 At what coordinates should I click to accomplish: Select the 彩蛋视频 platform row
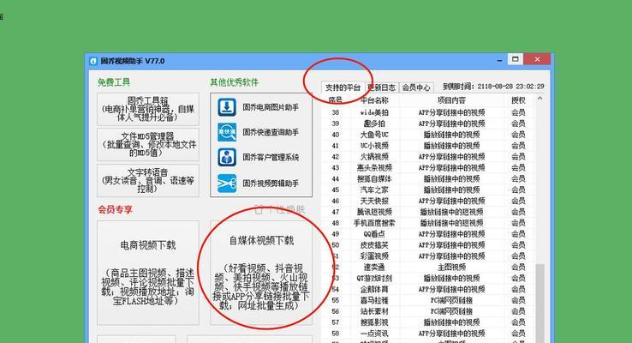428,256
